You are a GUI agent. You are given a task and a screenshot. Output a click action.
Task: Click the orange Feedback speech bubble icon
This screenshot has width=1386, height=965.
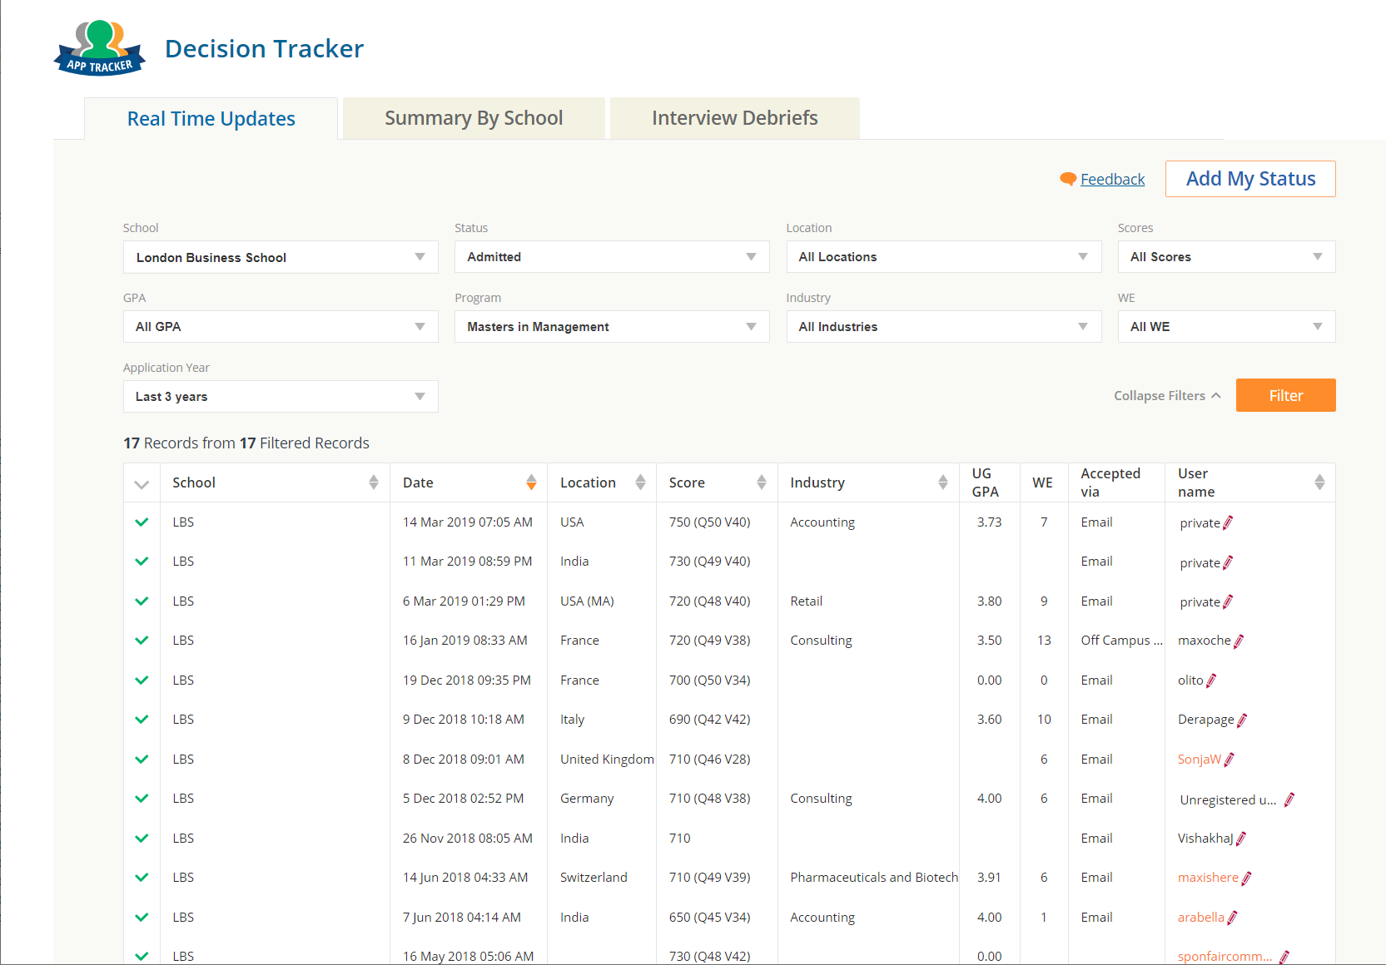1068,179
